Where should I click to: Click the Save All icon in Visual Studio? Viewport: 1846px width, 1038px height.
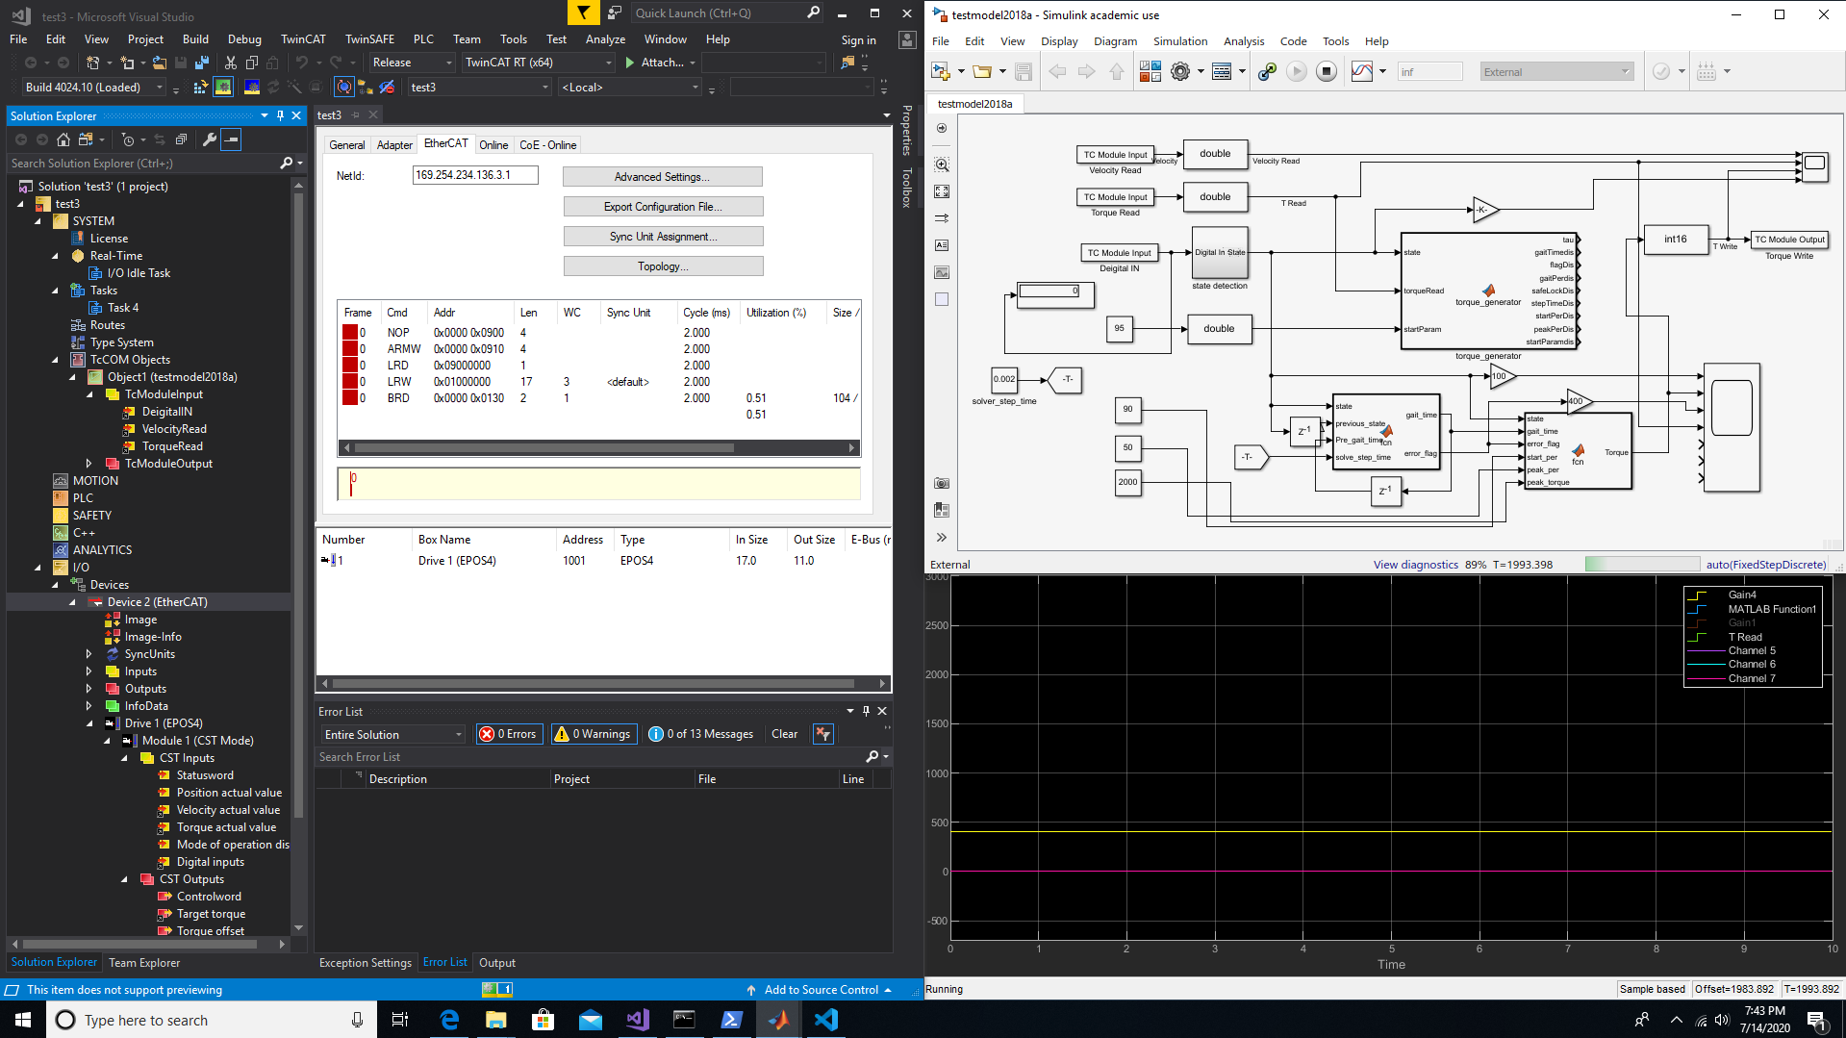(202, 63)
